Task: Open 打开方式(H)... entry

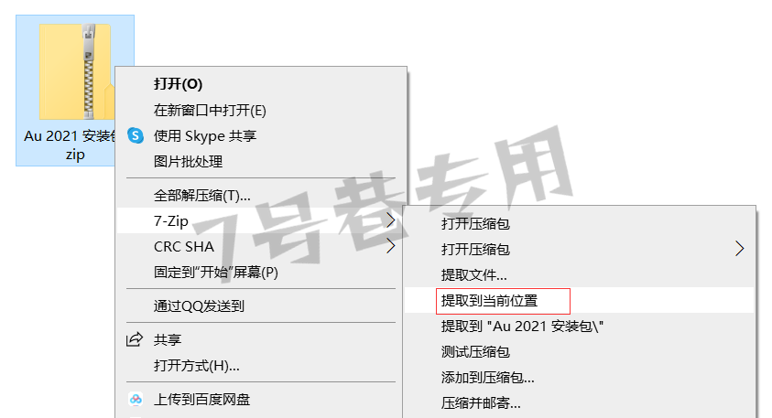Action: coord(197,365)
